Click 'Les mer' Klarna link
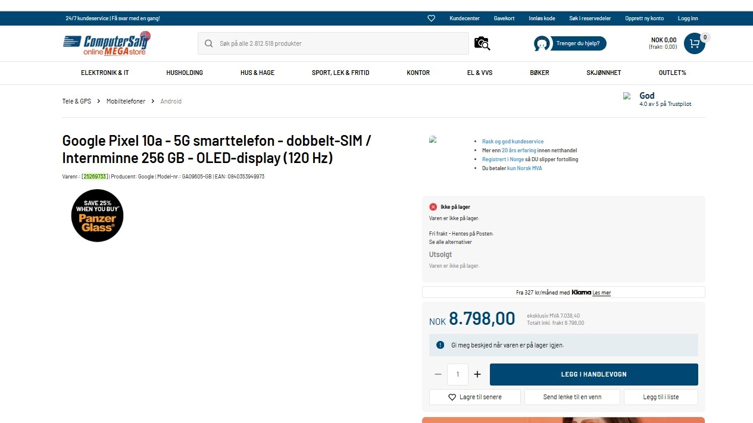The height and width of the screenshot is (423, 753). [601, 293]
